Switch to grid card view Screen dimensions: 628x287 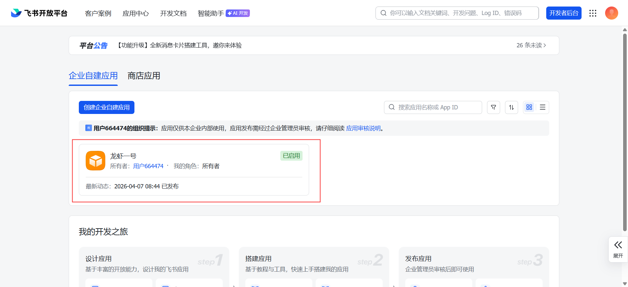tap(529, 107)
